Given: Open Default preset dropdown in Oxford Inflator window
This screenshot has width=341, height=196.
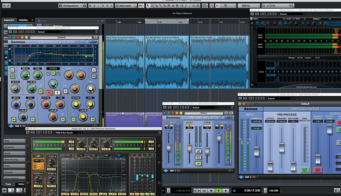Looking at the screenshot, I should tap(206, 108).
